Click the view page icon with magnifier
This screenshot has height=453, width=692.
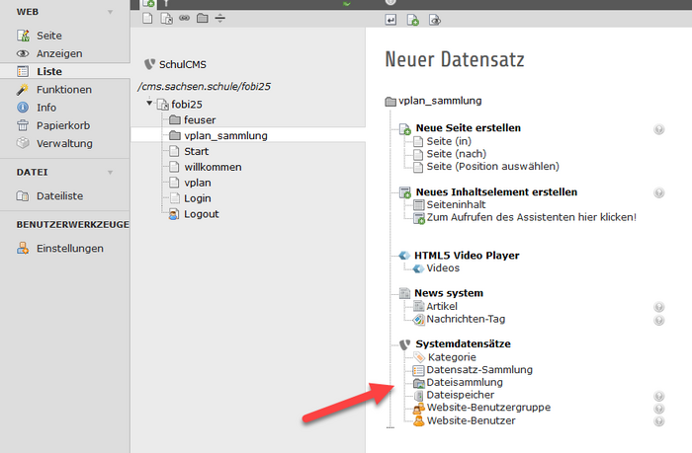(x=435, y=19)
